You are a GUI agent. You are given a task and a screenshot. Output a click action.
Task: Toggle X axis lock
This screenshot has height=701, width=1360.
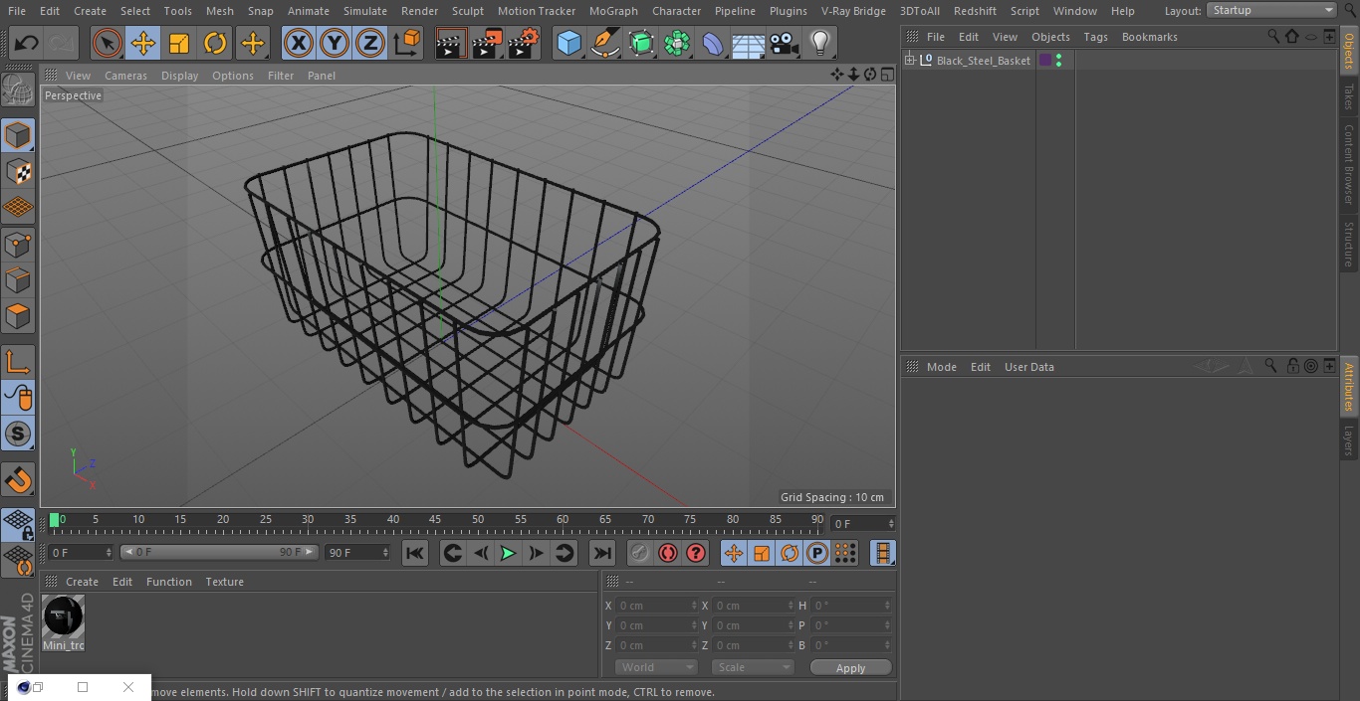tap(299, 43)
